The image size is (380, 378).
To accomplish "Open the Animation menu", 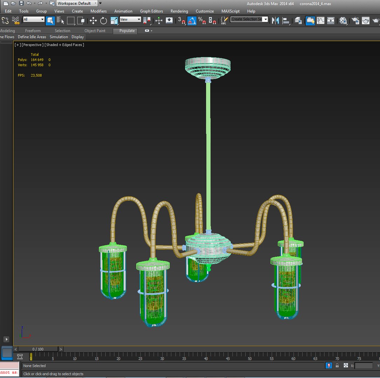I will tap(123, 11).
